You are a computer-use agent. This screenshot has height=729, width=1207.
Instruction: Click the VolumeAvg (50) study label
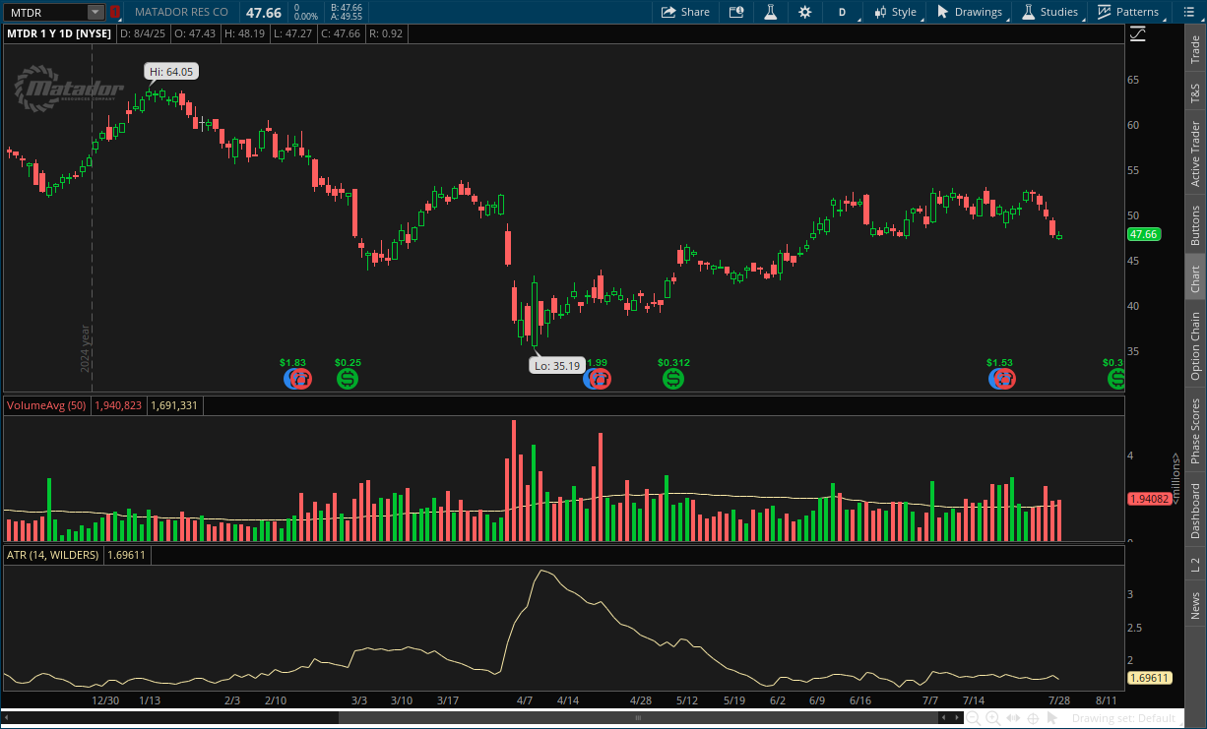coord(47,405)
